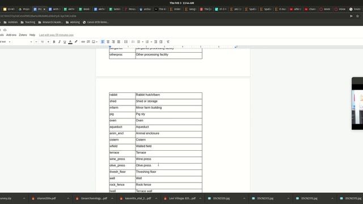
Task: Click the ruler right indent marker
Action: point(235,47)
